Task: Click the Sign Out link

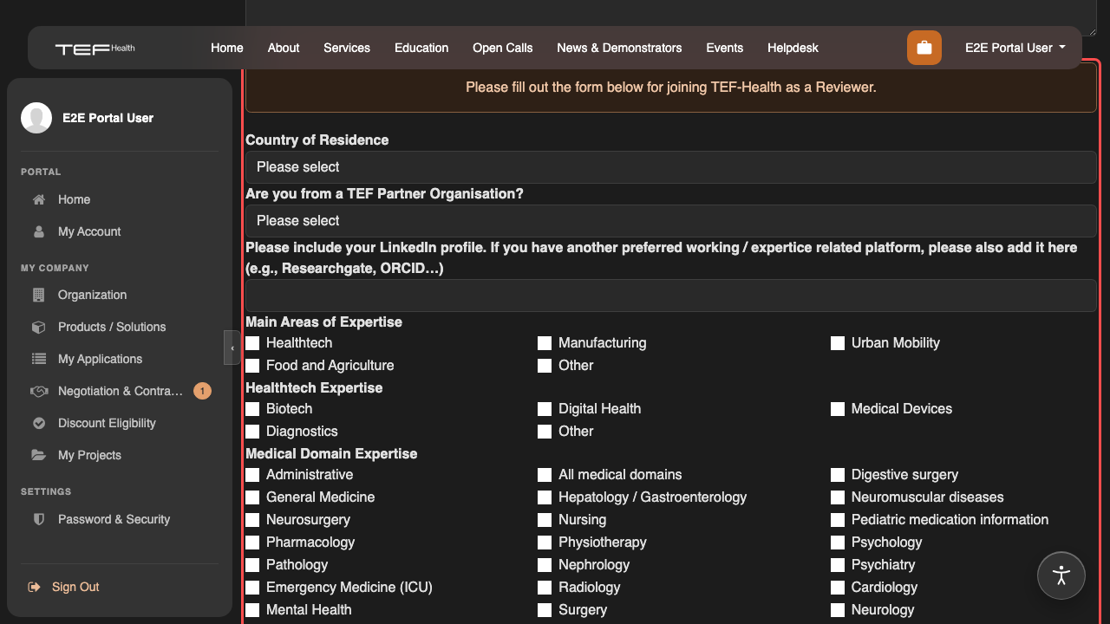Action: click(75, 587)
